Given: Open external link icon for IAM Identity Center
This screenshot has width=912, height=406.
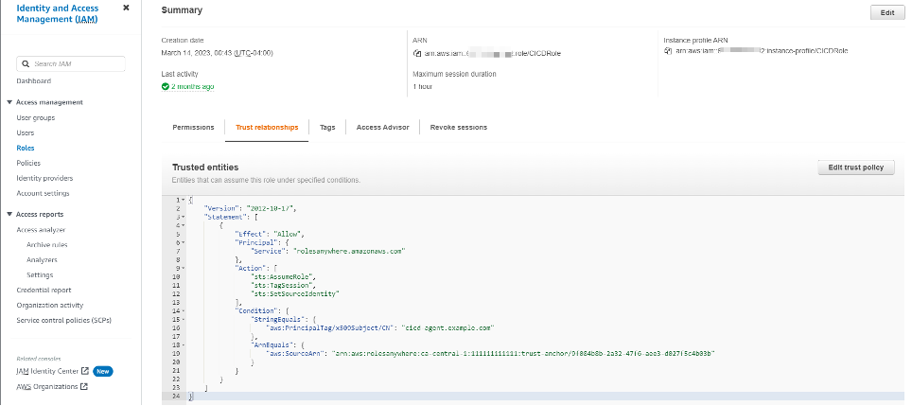Looking at the screenshot, I should (85, 371).
